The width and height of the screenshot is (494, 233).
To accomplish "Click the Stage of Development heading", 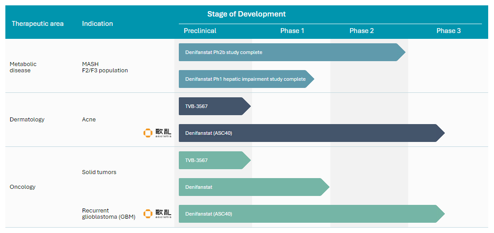I will [x=246, y=14].
